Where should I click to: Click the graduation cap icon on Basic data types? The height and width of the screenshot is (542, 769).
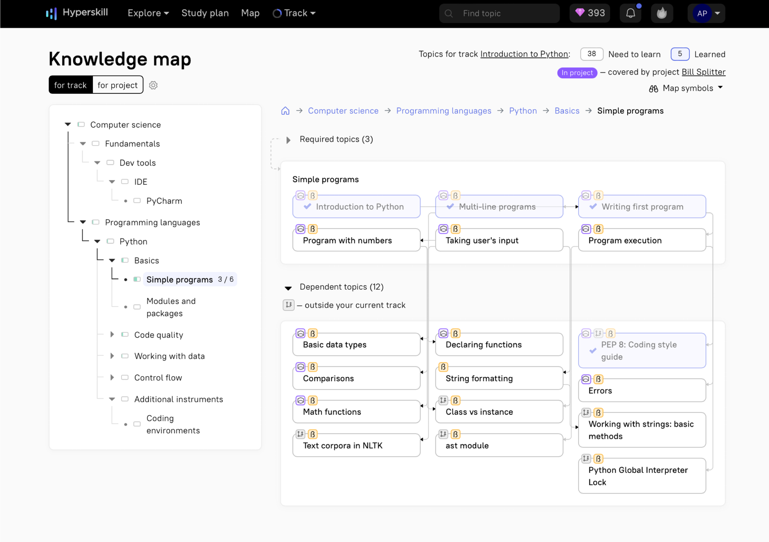pyautogui.click(x=301, y=333)
